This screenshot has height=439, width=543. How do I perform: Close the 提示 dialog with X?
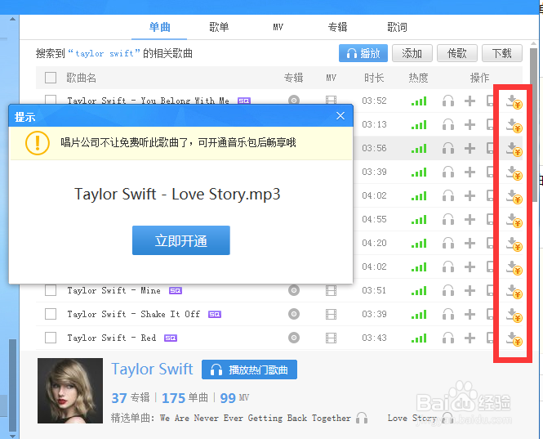coord(340,116)
